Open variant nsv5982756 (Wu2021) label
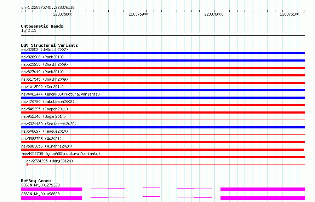This screenshot has height=202, width=315. (x=41, y=139)
